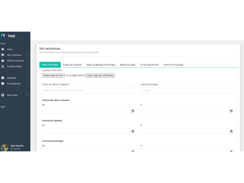The width and height of the screenshot is (244, 183).
Task: Expand the Email Masivo submenu arrow
Action: coord(27,84)
